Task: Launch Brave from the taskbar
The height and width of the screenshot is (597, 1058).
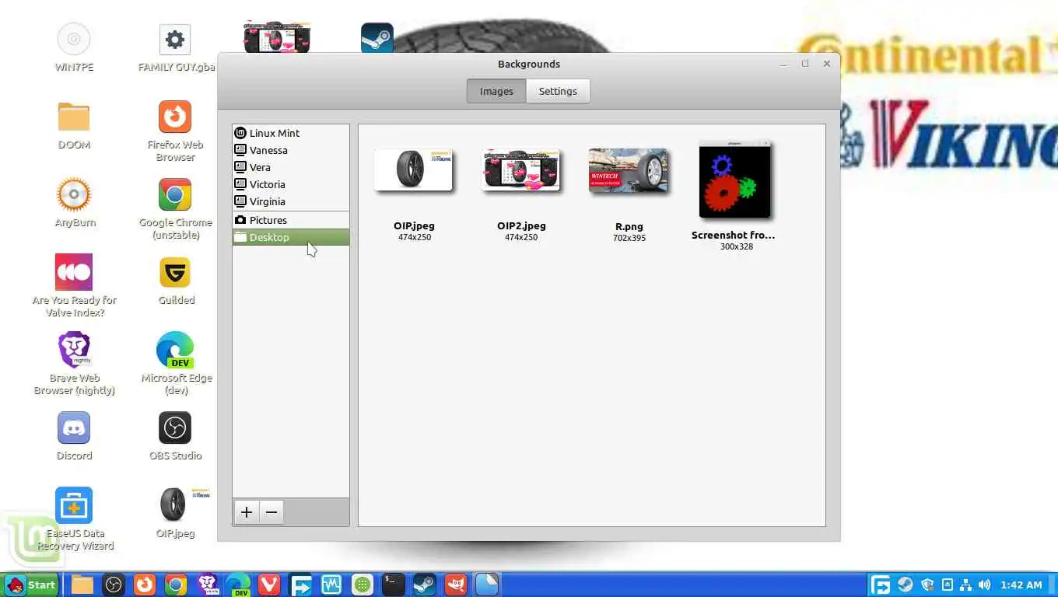Action: [207, 585]
